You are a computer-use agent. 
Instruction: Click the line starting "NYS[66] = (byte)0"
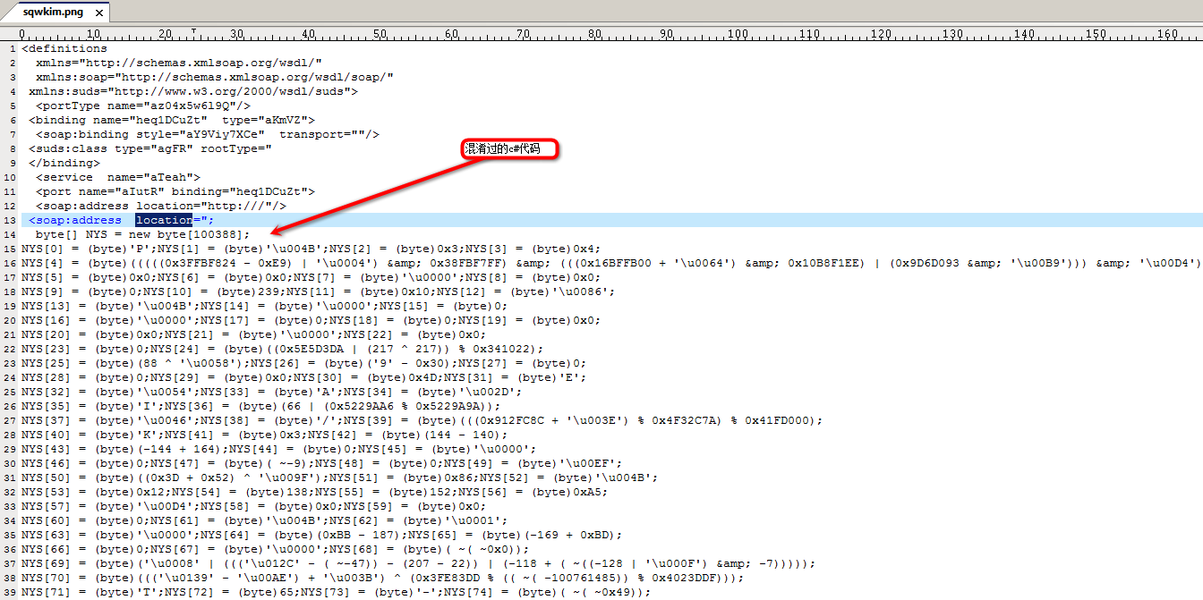point(276,549)
